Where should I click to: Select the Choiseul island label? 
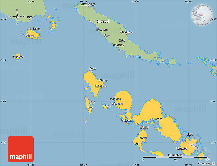[103, 22]
